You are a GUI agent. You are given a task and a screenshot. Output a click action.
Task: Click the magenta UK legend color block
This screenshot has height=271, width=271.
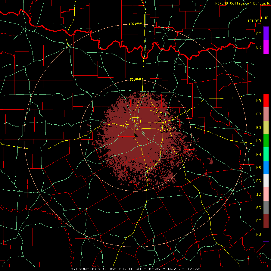(x=266, y=47)
